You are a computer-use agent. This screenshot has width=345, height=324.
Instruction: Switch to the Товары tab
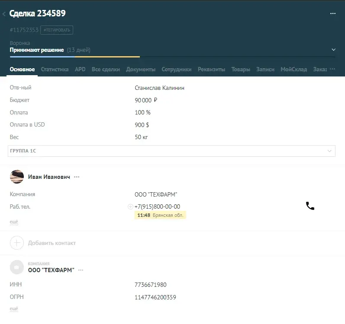pos(241,70)
